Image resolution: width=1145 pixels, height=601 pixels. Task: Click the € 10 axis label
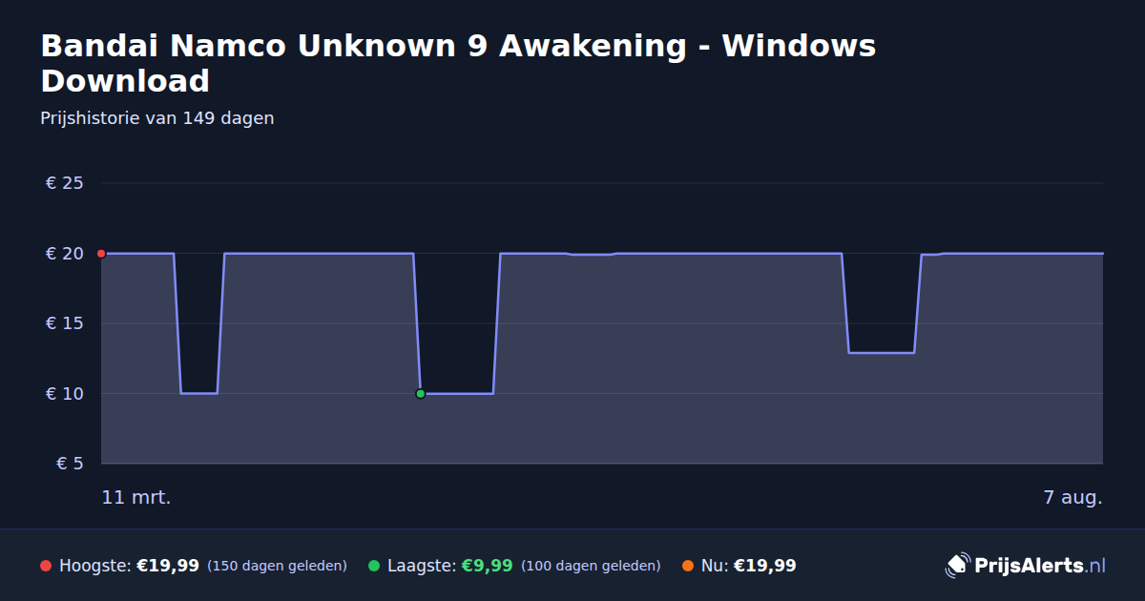[65, 393]
